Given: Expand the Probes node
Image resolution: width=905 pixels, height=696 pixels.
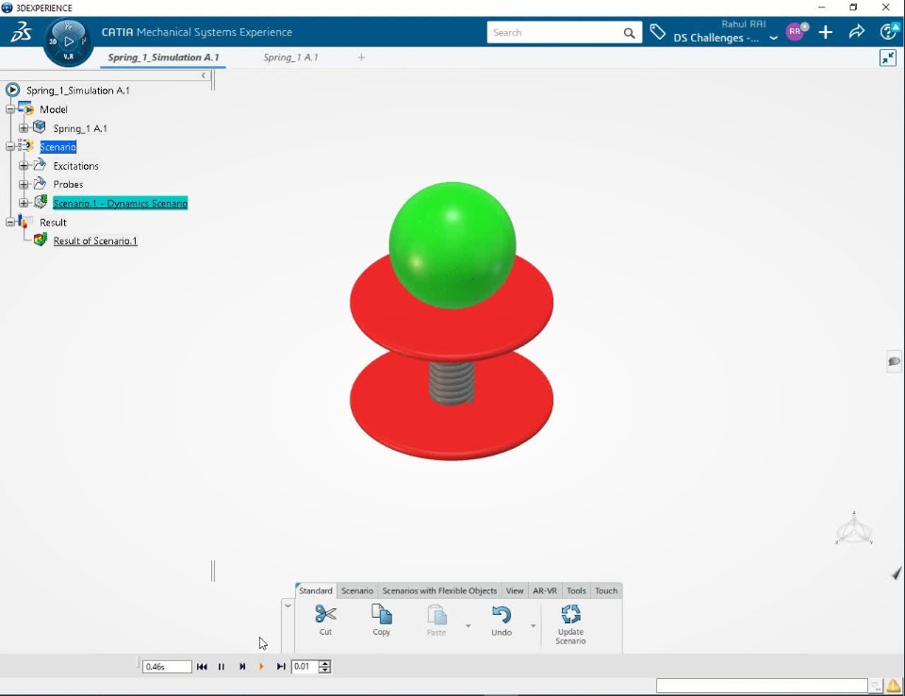Looking at the screenshot, I should [23, 184].
